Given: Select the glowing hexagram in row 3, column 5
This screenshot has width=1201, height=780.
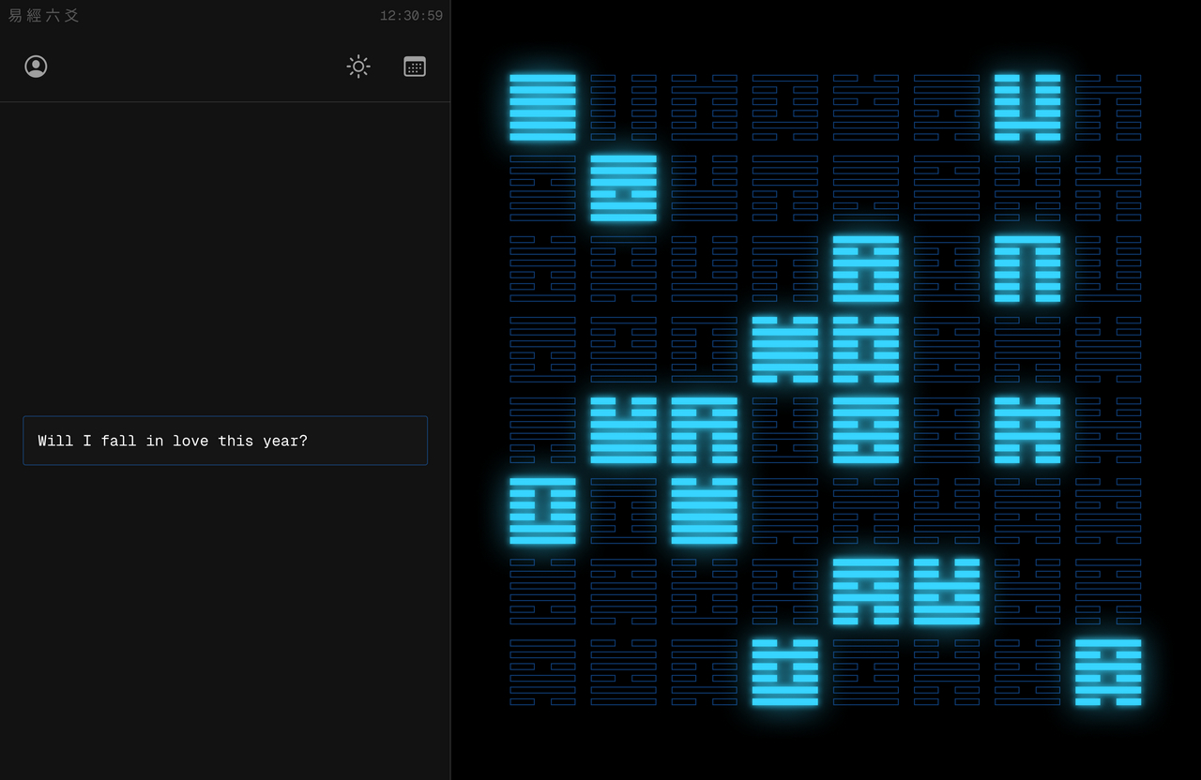Looking at the screenshot, I should pos(866,269).
